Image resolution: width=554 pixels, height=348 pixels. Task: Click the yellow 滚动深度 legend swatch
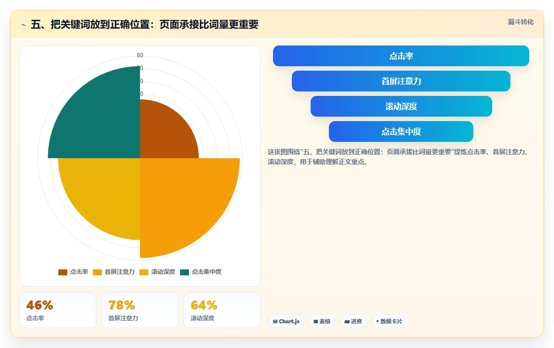click(144, 272)
